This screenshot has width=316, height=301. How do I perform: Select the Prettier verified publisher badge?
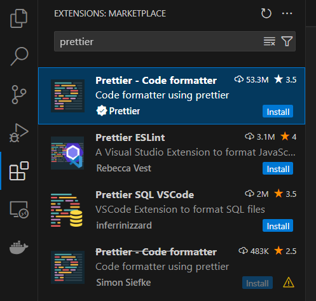coord(102,110)
